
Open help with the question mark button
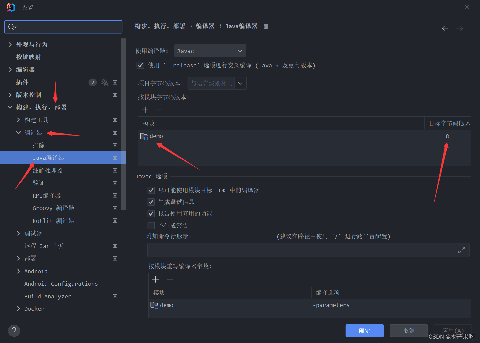tap(14, 331)
